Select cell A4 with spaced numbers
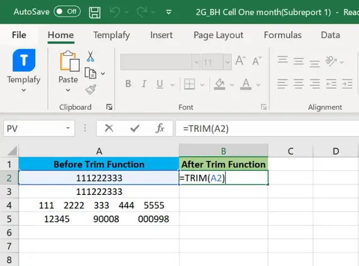This screenshot has width=359, height=266. [x=99, y=206]
